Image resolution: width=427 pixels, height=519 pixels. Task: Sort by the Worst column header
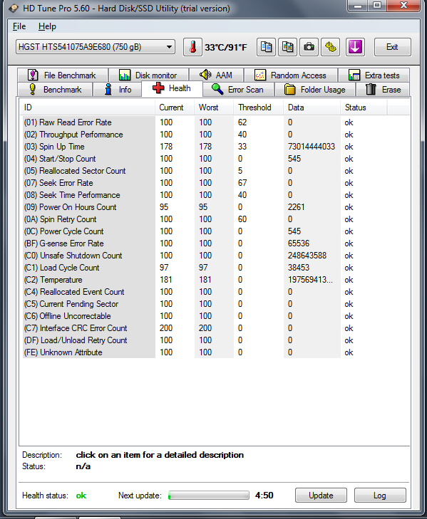(214, 108)
